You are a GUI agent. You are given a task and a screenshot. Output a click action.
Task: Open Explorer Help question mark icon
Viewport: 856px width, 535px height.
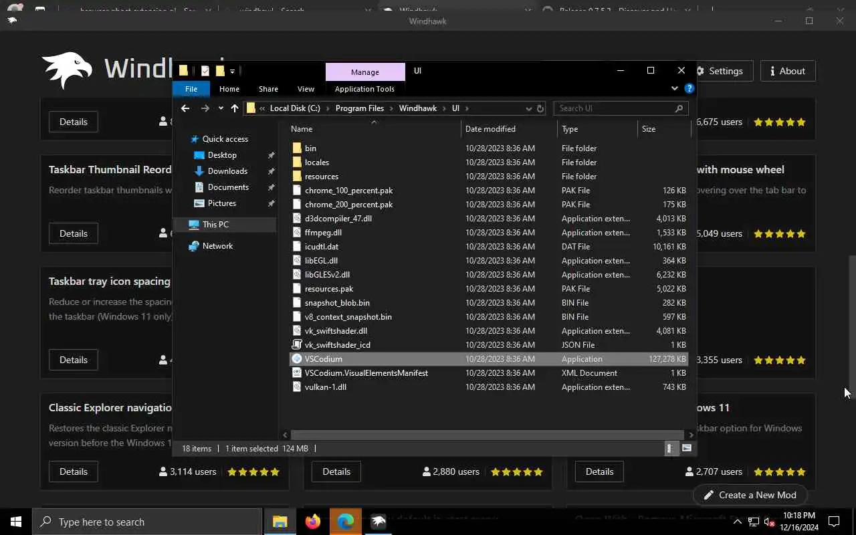coord(689,88)
